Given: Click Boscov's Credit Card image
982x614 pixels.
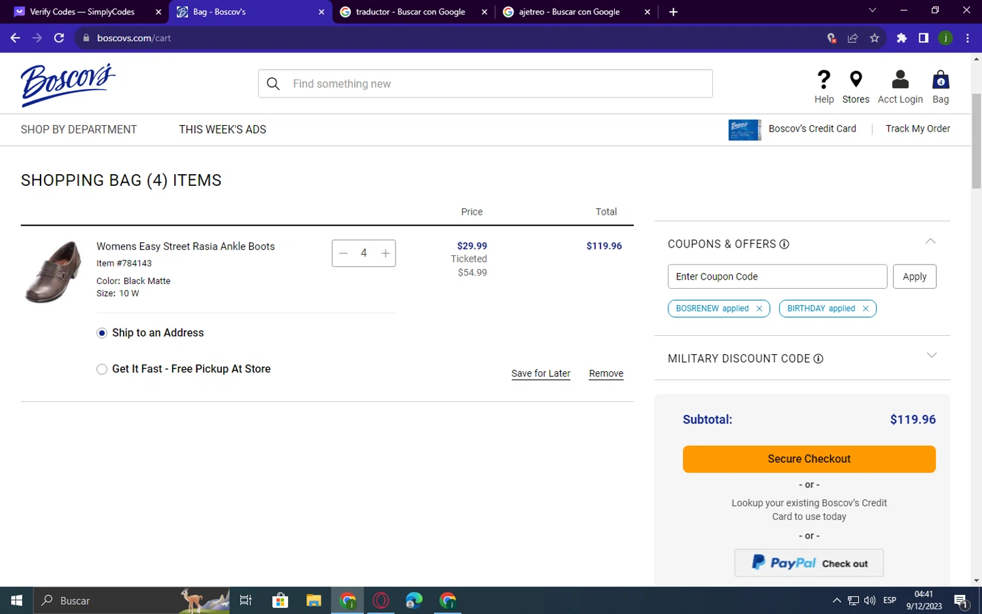Looking at the screenshot, I should [x=744, y=130].
